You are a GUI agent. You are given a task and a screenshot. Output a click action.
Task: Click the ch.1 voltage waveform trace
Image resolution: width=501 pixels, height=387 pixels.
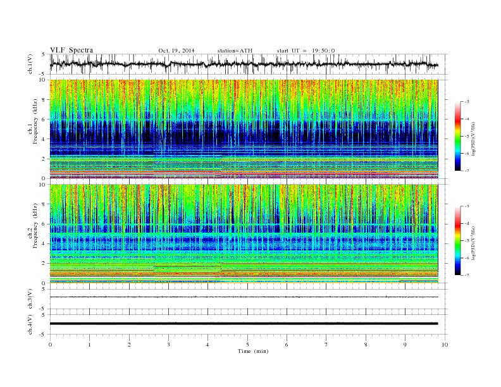(244, 64)
